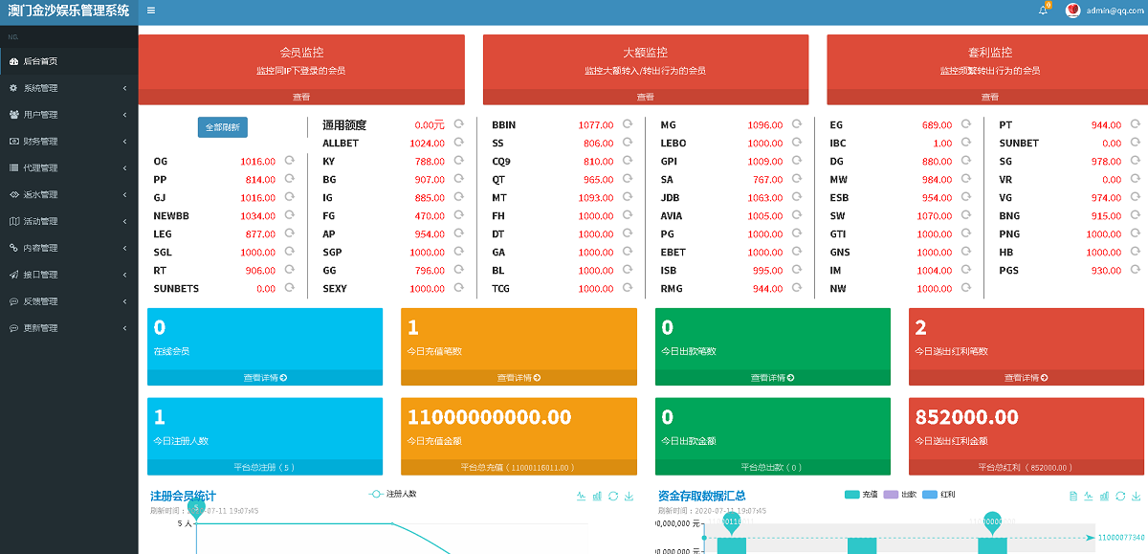The height and width of the screenshot is (554, 1148).
Task: Open the notifications bell icon
Action: pos(1044,11)
